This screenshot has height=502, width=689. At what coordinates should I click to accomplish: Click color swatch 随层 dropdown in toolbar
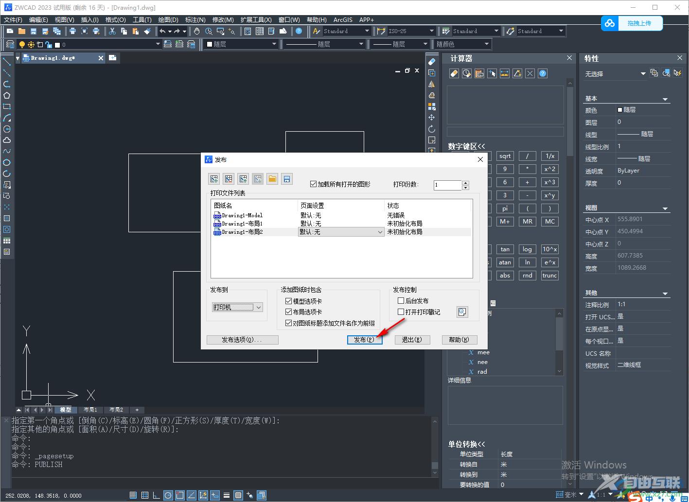tap(241, 44)
